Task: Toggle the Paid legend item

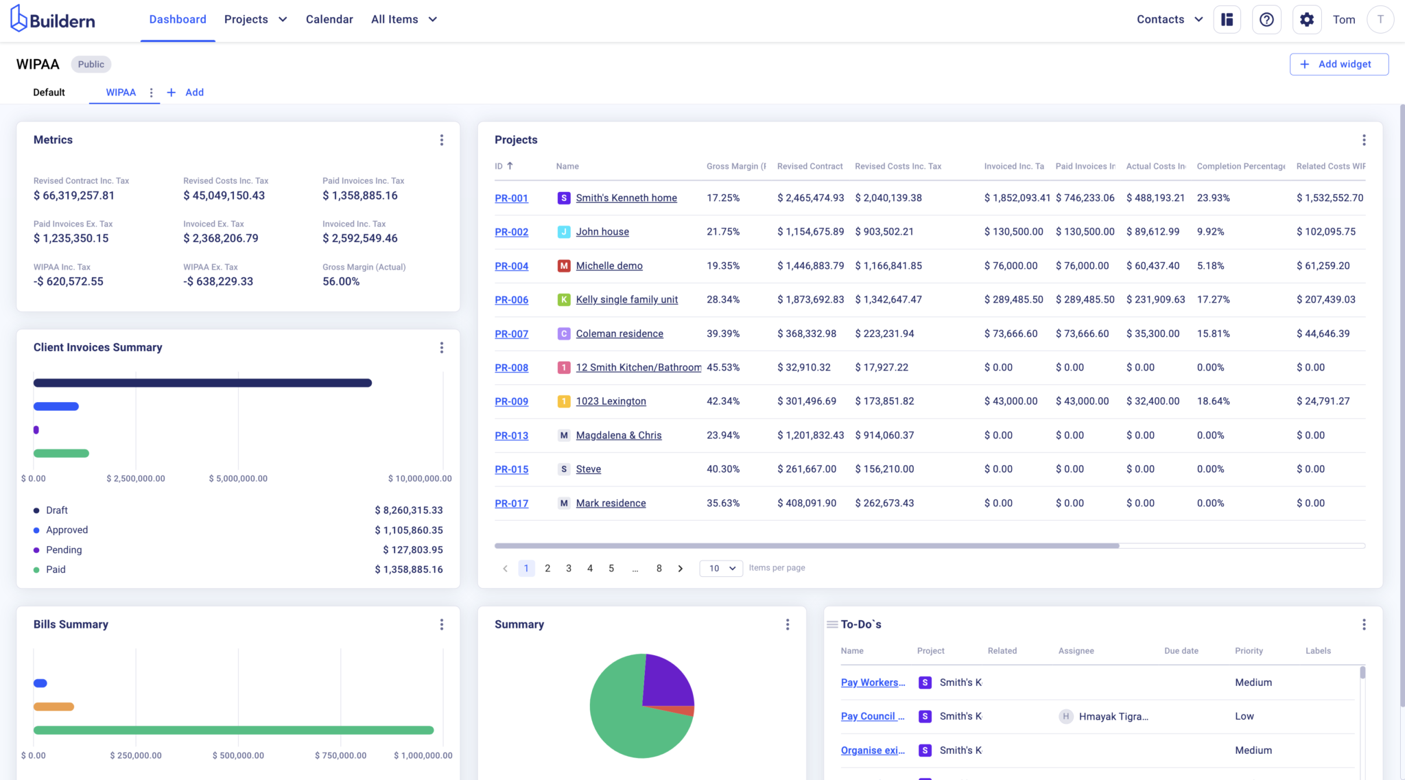Action: 56,569
